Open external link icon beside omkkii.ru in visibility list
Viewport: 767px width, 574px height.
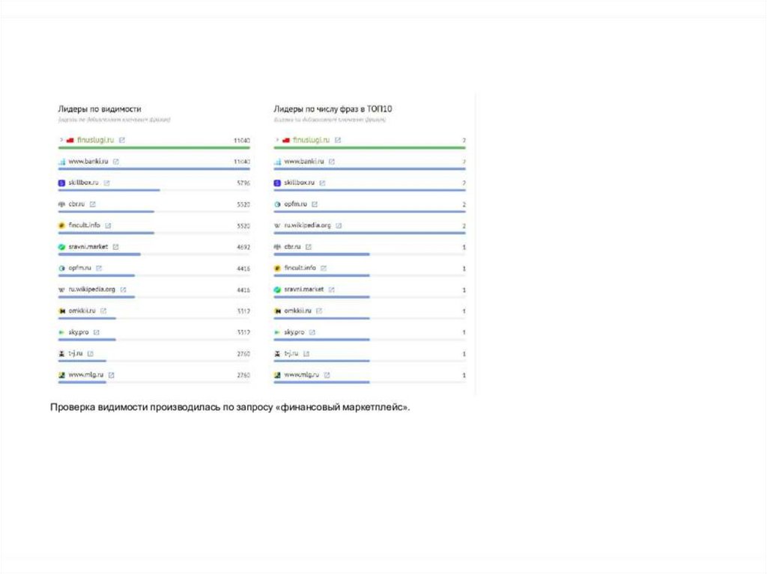(103, 311)
